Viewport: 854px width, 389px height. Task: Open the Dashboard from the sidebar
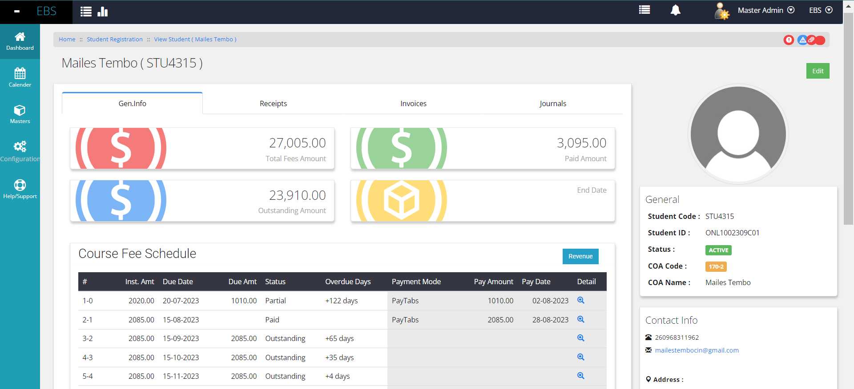point(20,41)
